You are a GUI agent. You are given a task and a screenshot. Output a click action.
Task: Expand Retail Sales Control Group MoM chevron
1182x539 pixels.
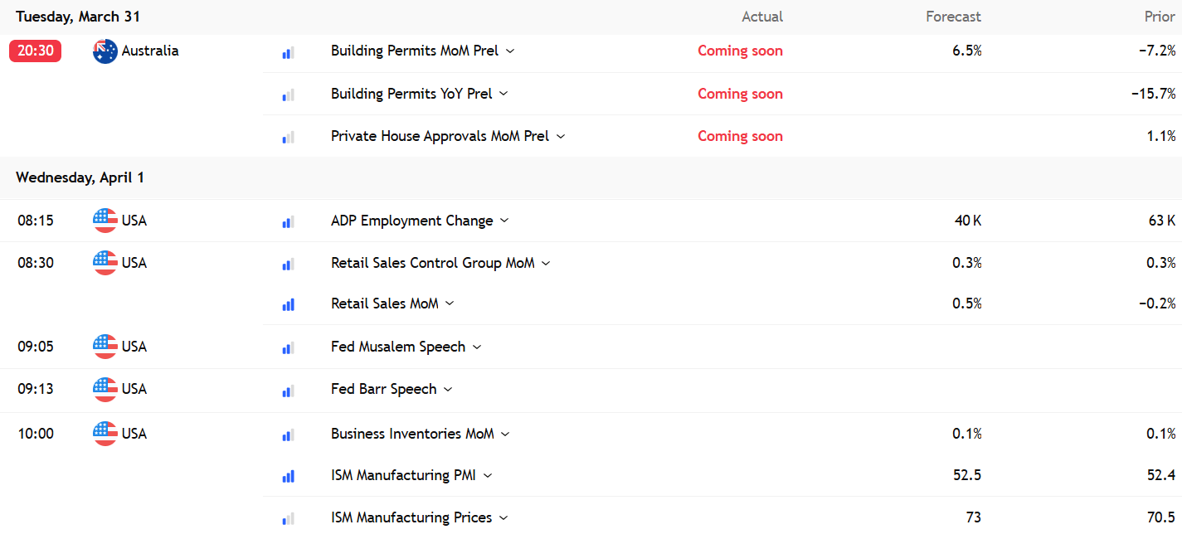546,263
